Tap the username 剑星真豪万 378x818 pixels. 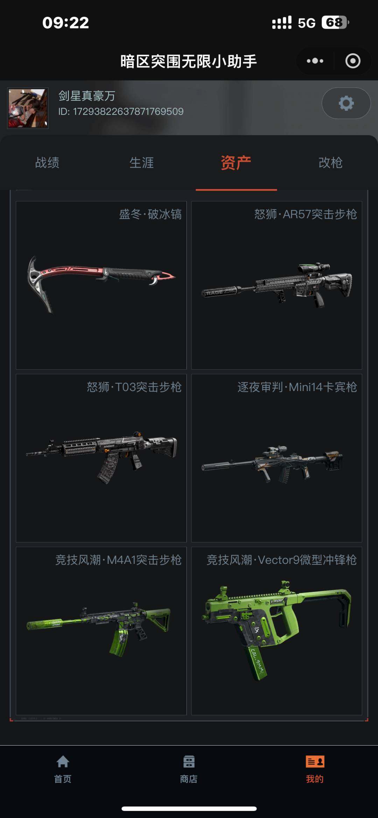[x=87, y=96]
